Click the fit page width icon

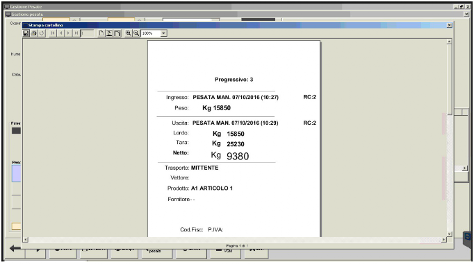pos(109,33)
